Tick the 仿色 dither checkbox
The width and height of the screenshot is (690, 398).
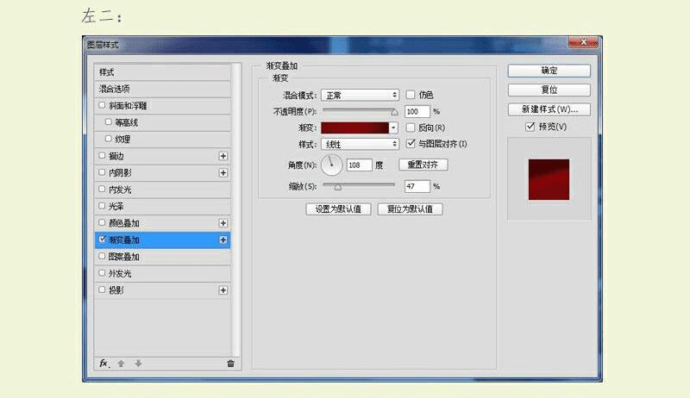[x=411, y=95]
